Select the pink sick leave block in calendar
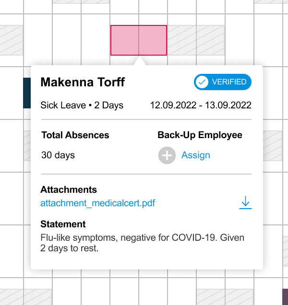 139,40
